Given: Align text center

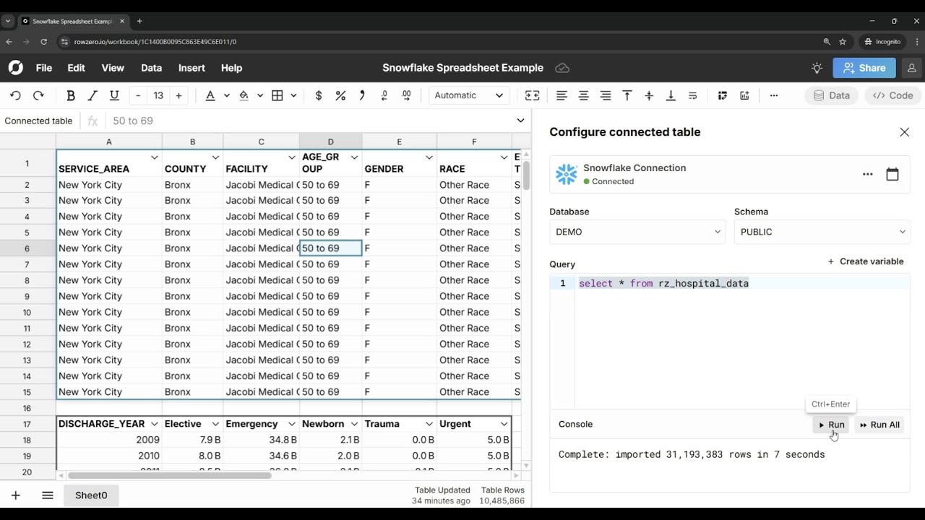Looking at the screenshot, I should tap(584, 95).
